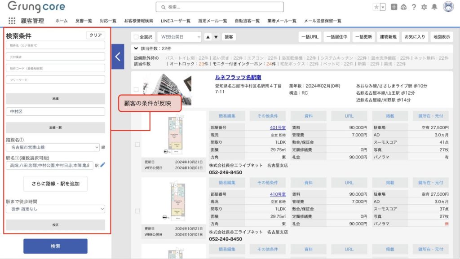Viewport: 460px width, 259px height.
Task: Edit station names with the pencil icon
Action: pyautogui.click(x=102, y=165)
